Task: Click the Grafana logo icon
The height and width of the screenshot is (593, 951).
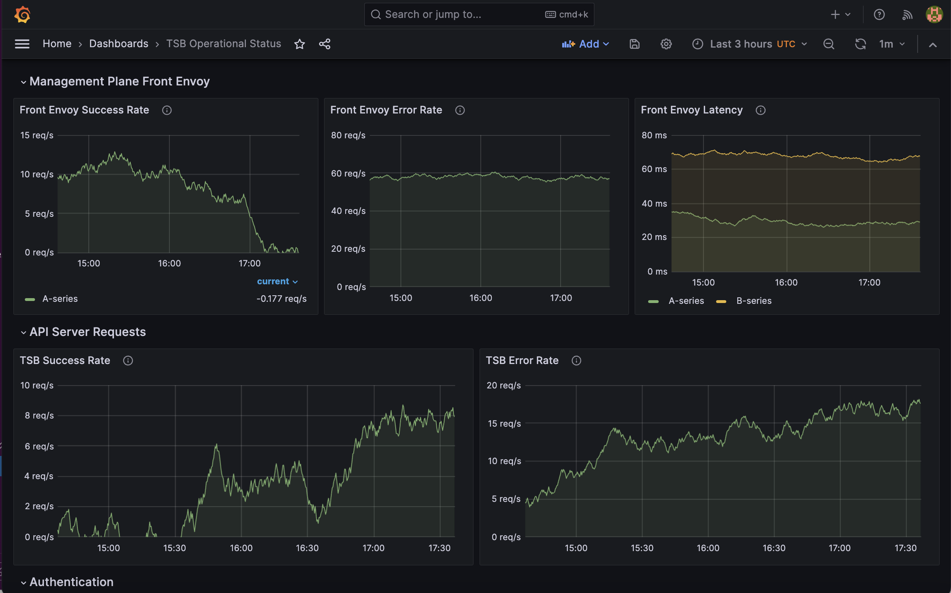Action: (22, 15)
